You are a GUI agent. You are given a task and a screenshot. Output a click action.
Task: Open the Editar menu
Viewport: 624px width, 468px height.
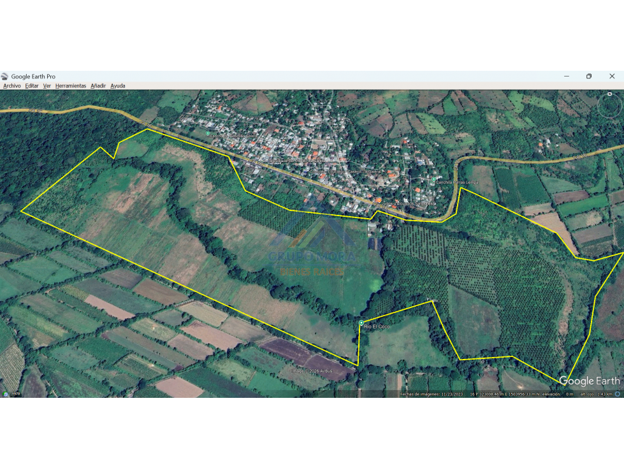point(32,86)
